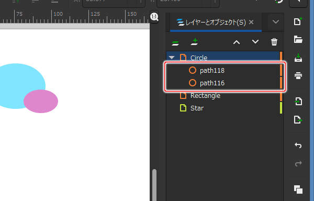Click path118 circle shape icon

pyautogui.click(x=193, y=70)
